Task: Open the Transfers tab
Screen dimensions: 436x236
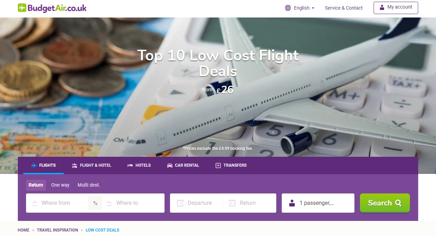Action: coord(231,165)
